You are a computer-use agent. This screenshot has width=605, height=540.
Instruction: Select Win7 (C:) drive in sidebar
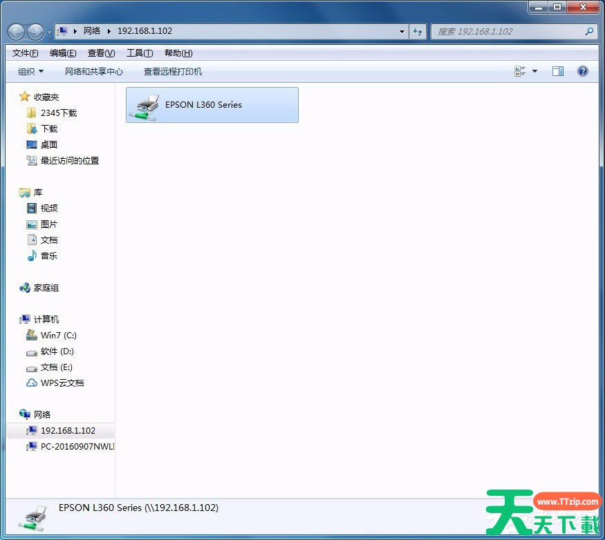point(58,335)
